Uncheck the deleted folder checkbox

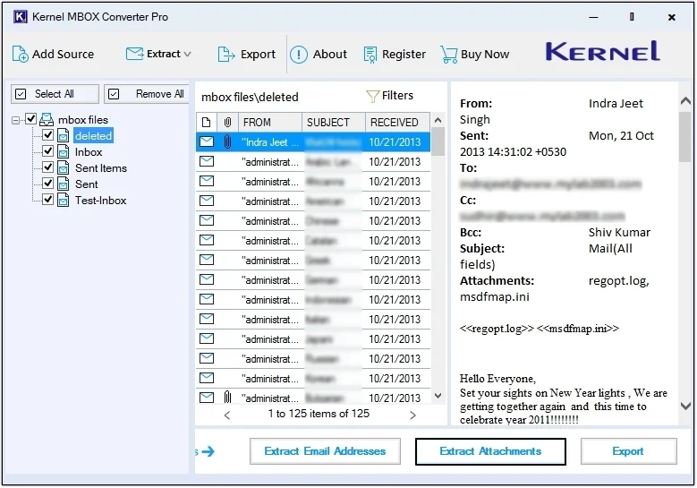(48, 135)
